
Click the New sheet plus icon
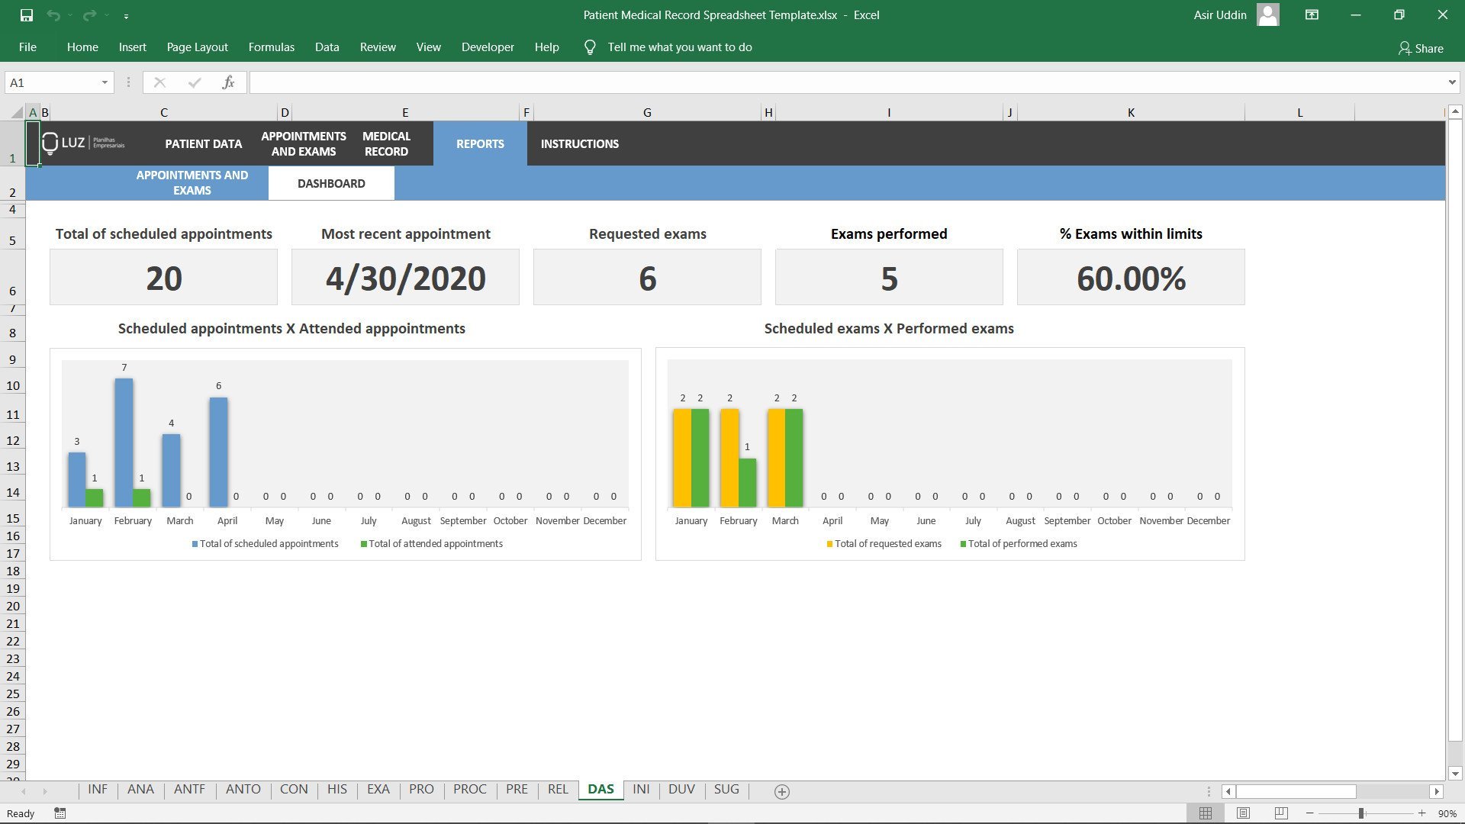coord(781,791)
